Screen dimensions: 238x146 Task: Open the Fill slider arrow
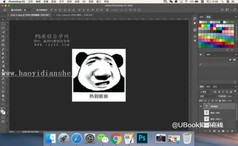235,101
